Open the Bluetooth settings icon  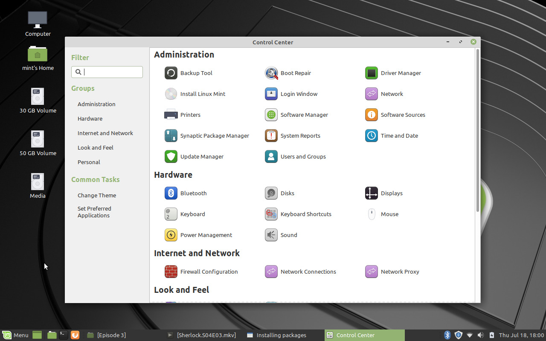point(171,193)
